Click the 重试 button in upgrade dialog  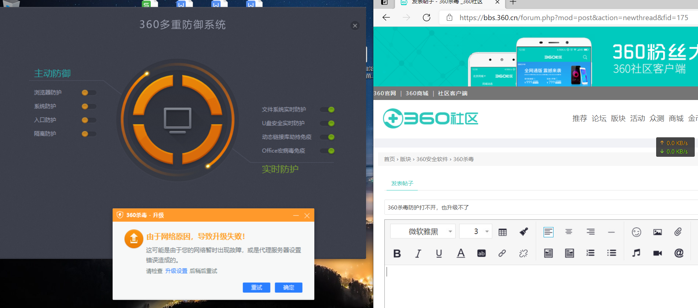coord(256,287)
